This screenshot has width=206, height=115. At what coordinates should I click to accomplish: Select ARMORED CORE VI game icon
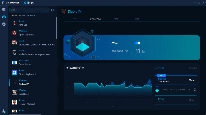click(x=14, y=43)
